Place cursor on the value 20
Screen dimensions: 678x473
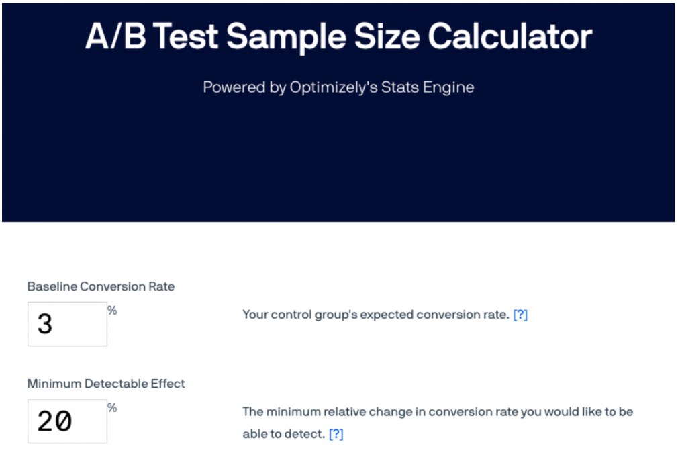(54, 422)
